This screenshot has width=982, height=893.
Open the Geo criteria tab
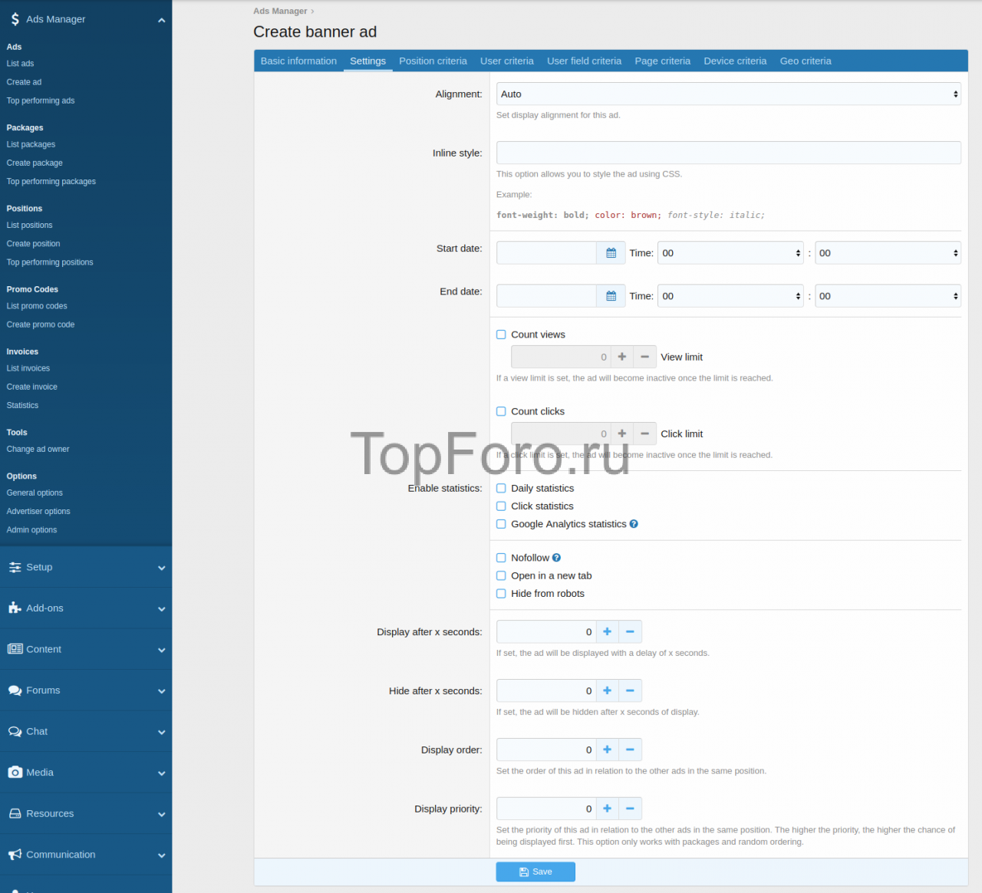click(806, 61)
